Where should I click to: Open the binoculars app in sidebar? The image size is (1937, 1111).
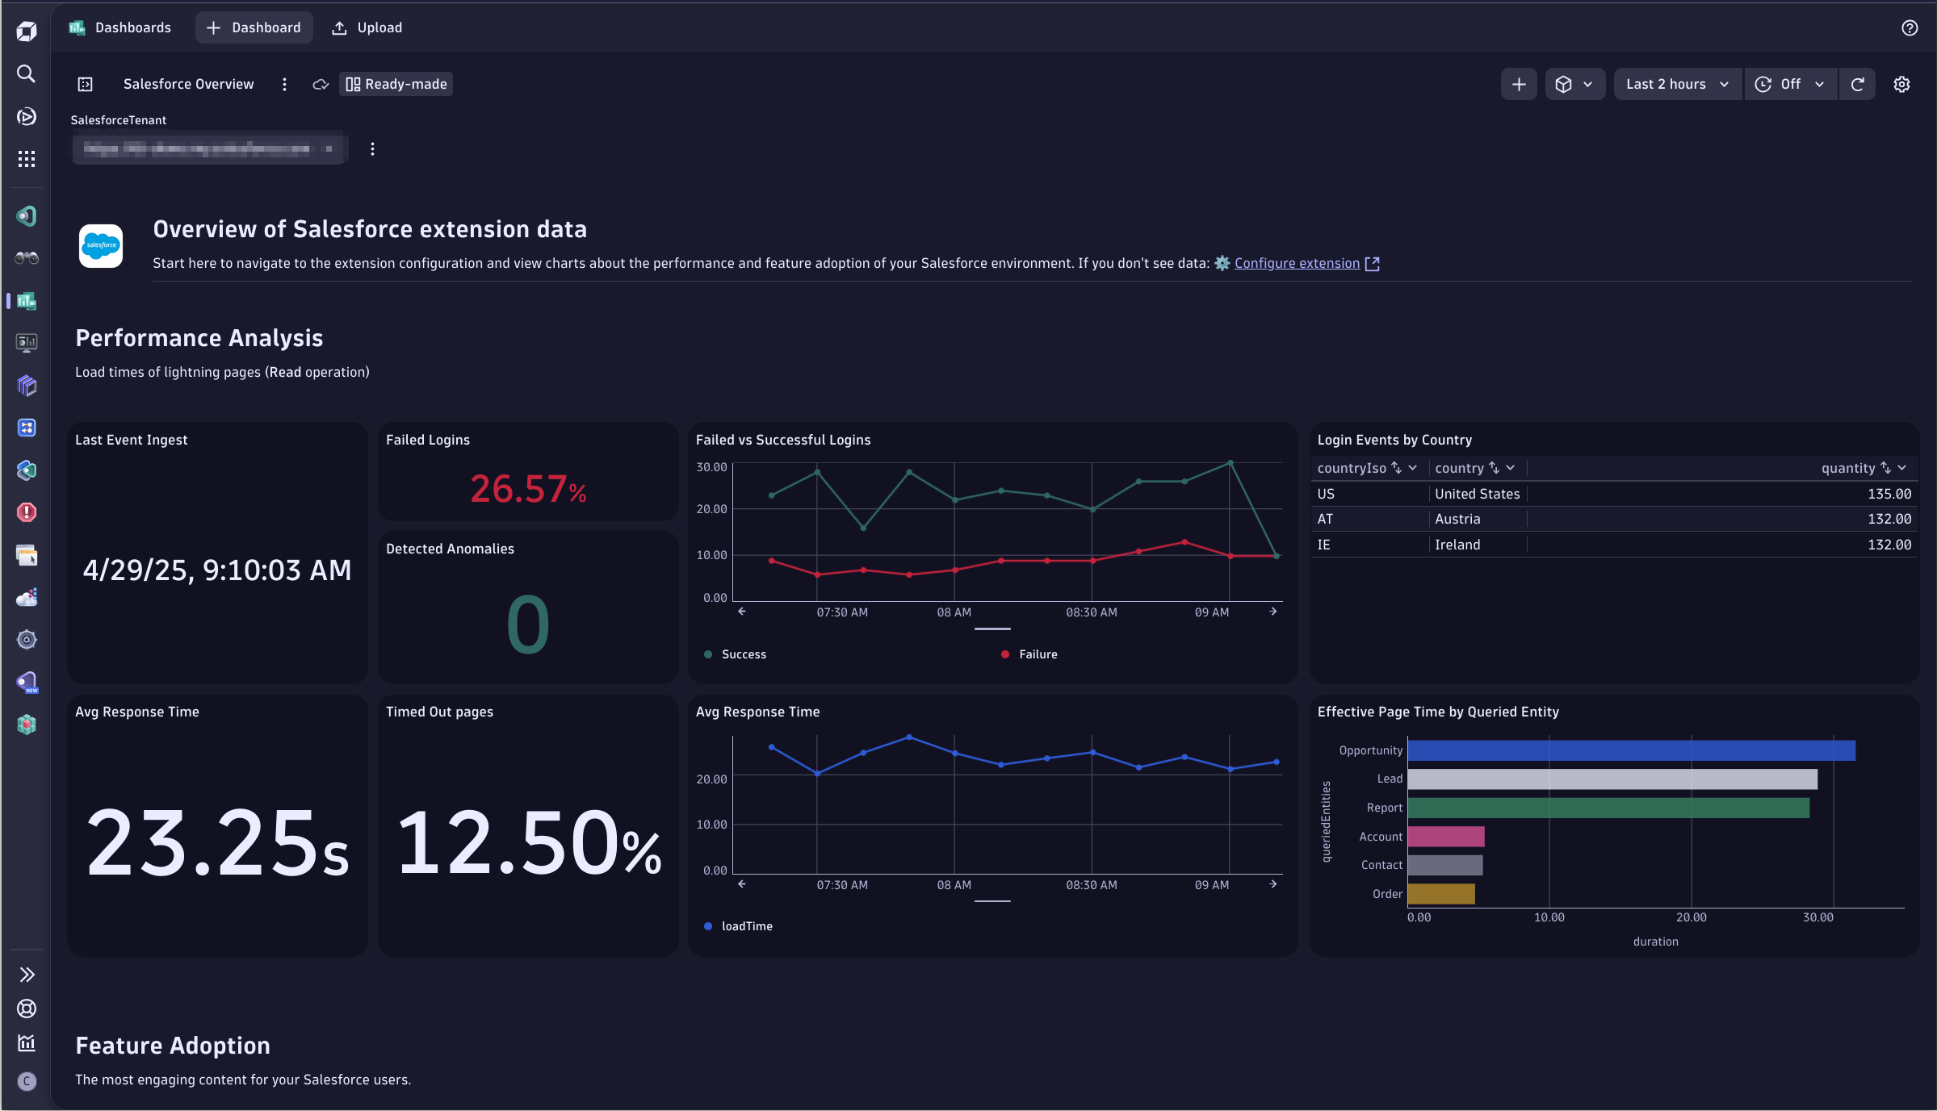pos(26,258)
